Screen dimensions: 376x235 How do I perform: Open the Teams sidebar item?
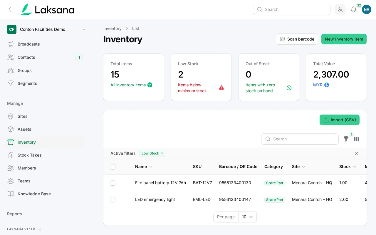point(45,181)
